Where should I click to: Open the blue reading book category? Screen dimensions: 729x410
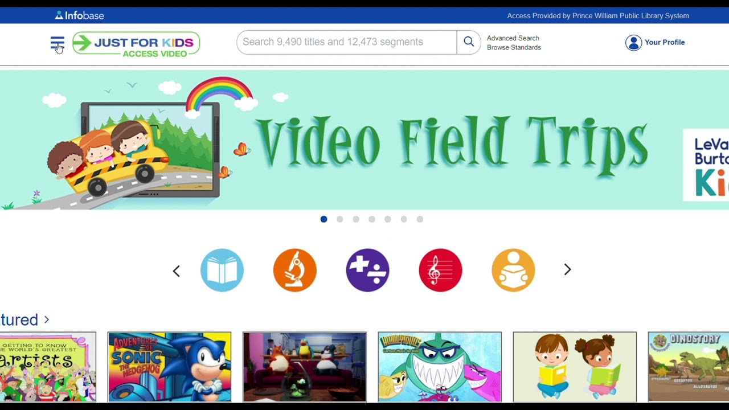222,270
